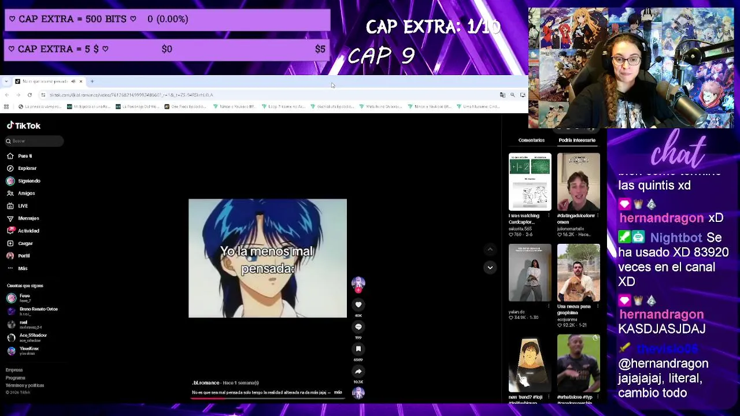This screenshot has width=740, height=416.
Task: Click the browser address bar URL
Action: pyautogui.click(x=131, y=95)
